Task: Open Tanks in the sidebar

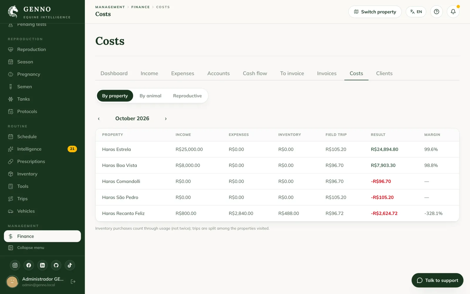Action: click(42, 99)
